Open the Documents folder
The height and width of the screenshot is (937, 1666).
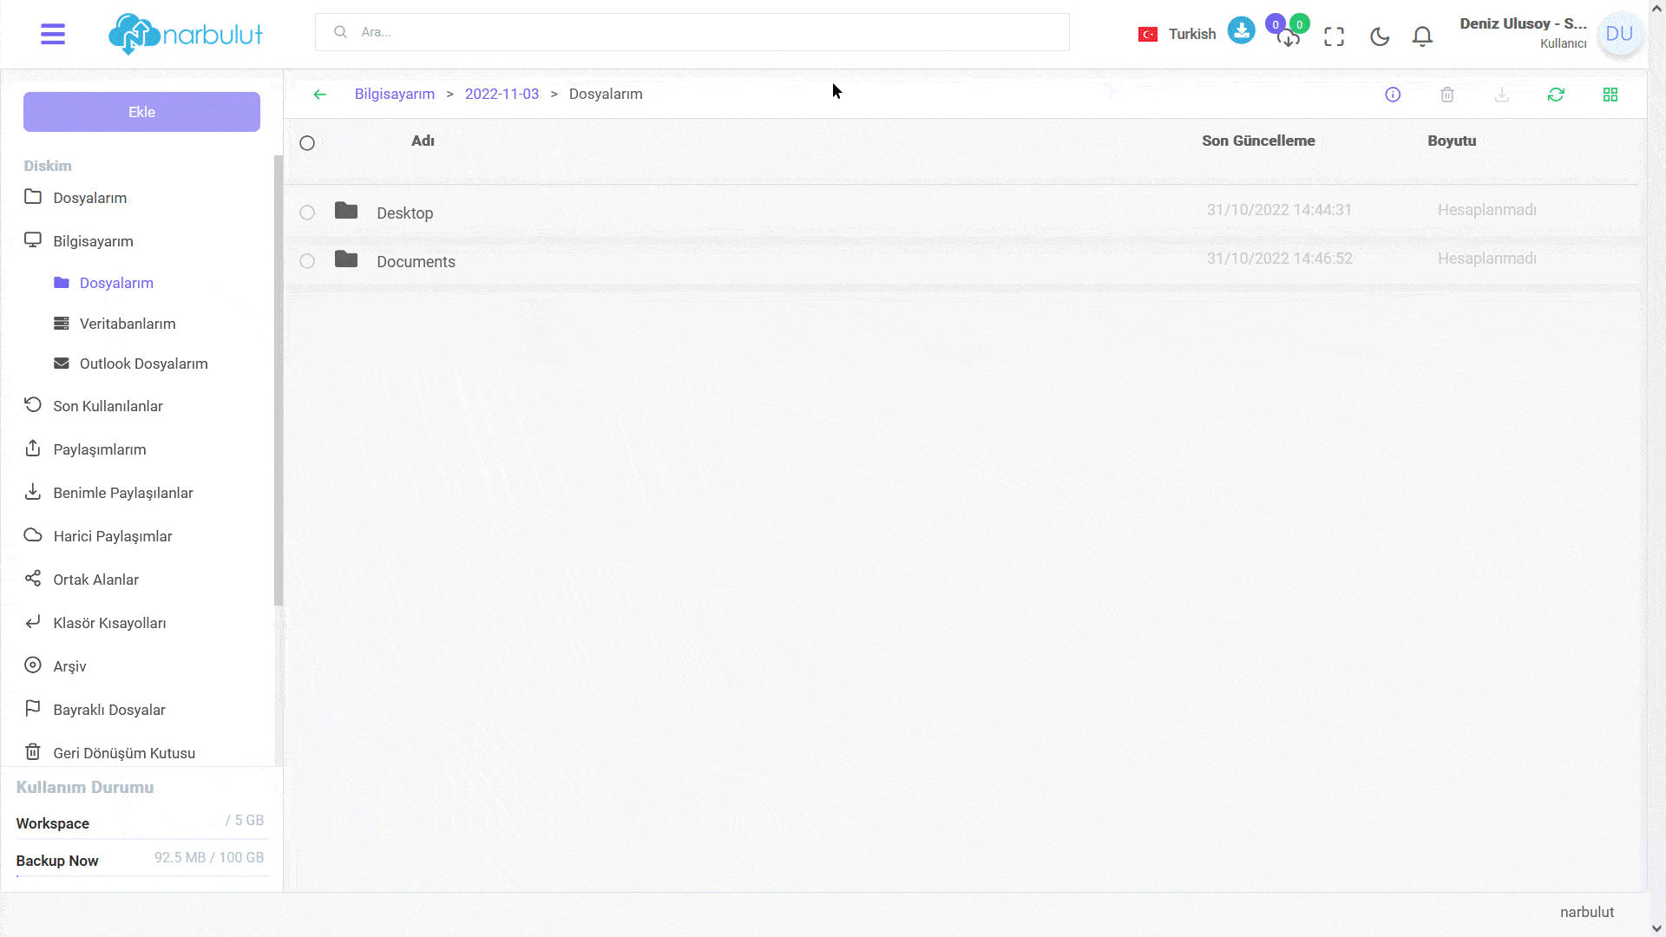pos(416,261)
